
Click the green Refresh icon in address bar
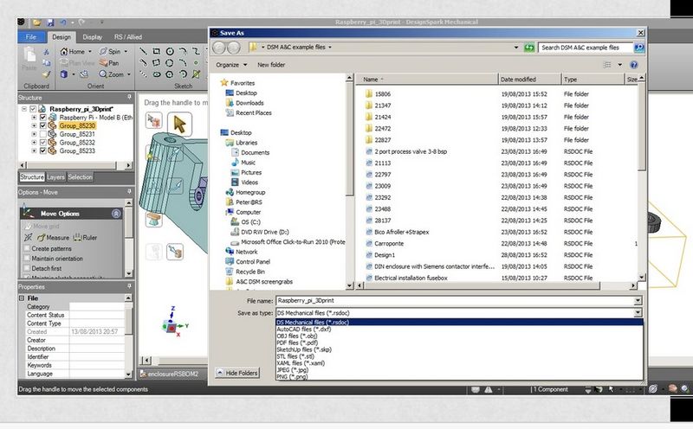[x=529, y=48]
